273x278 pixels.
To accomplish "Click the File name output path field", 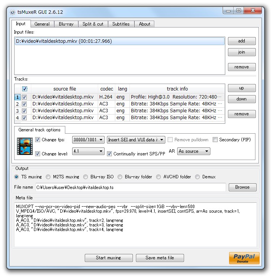I will click(x=130, y=187).
